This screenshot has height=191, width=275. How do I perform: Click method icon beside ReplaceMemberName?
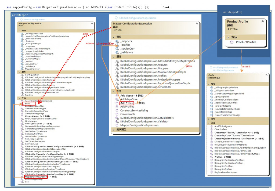point(212,172)
